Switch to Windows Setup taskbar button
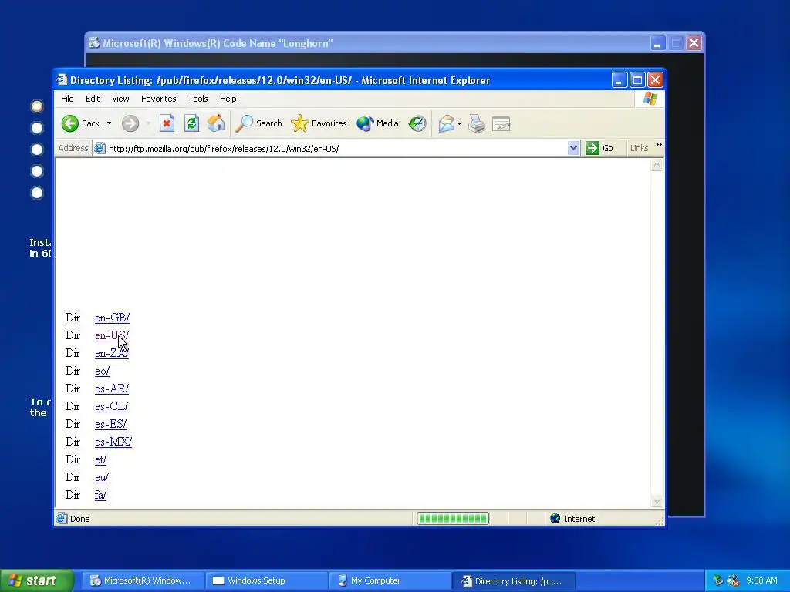The image size is (790, 592). tap(267, 580)
